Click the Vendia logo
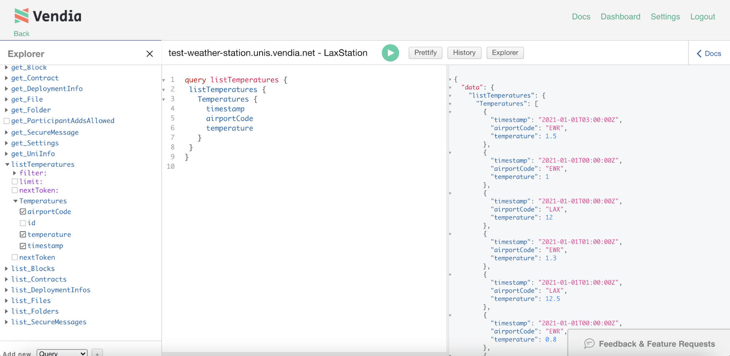Viewport: 730px width, 356px height. [x=48, y=16]
